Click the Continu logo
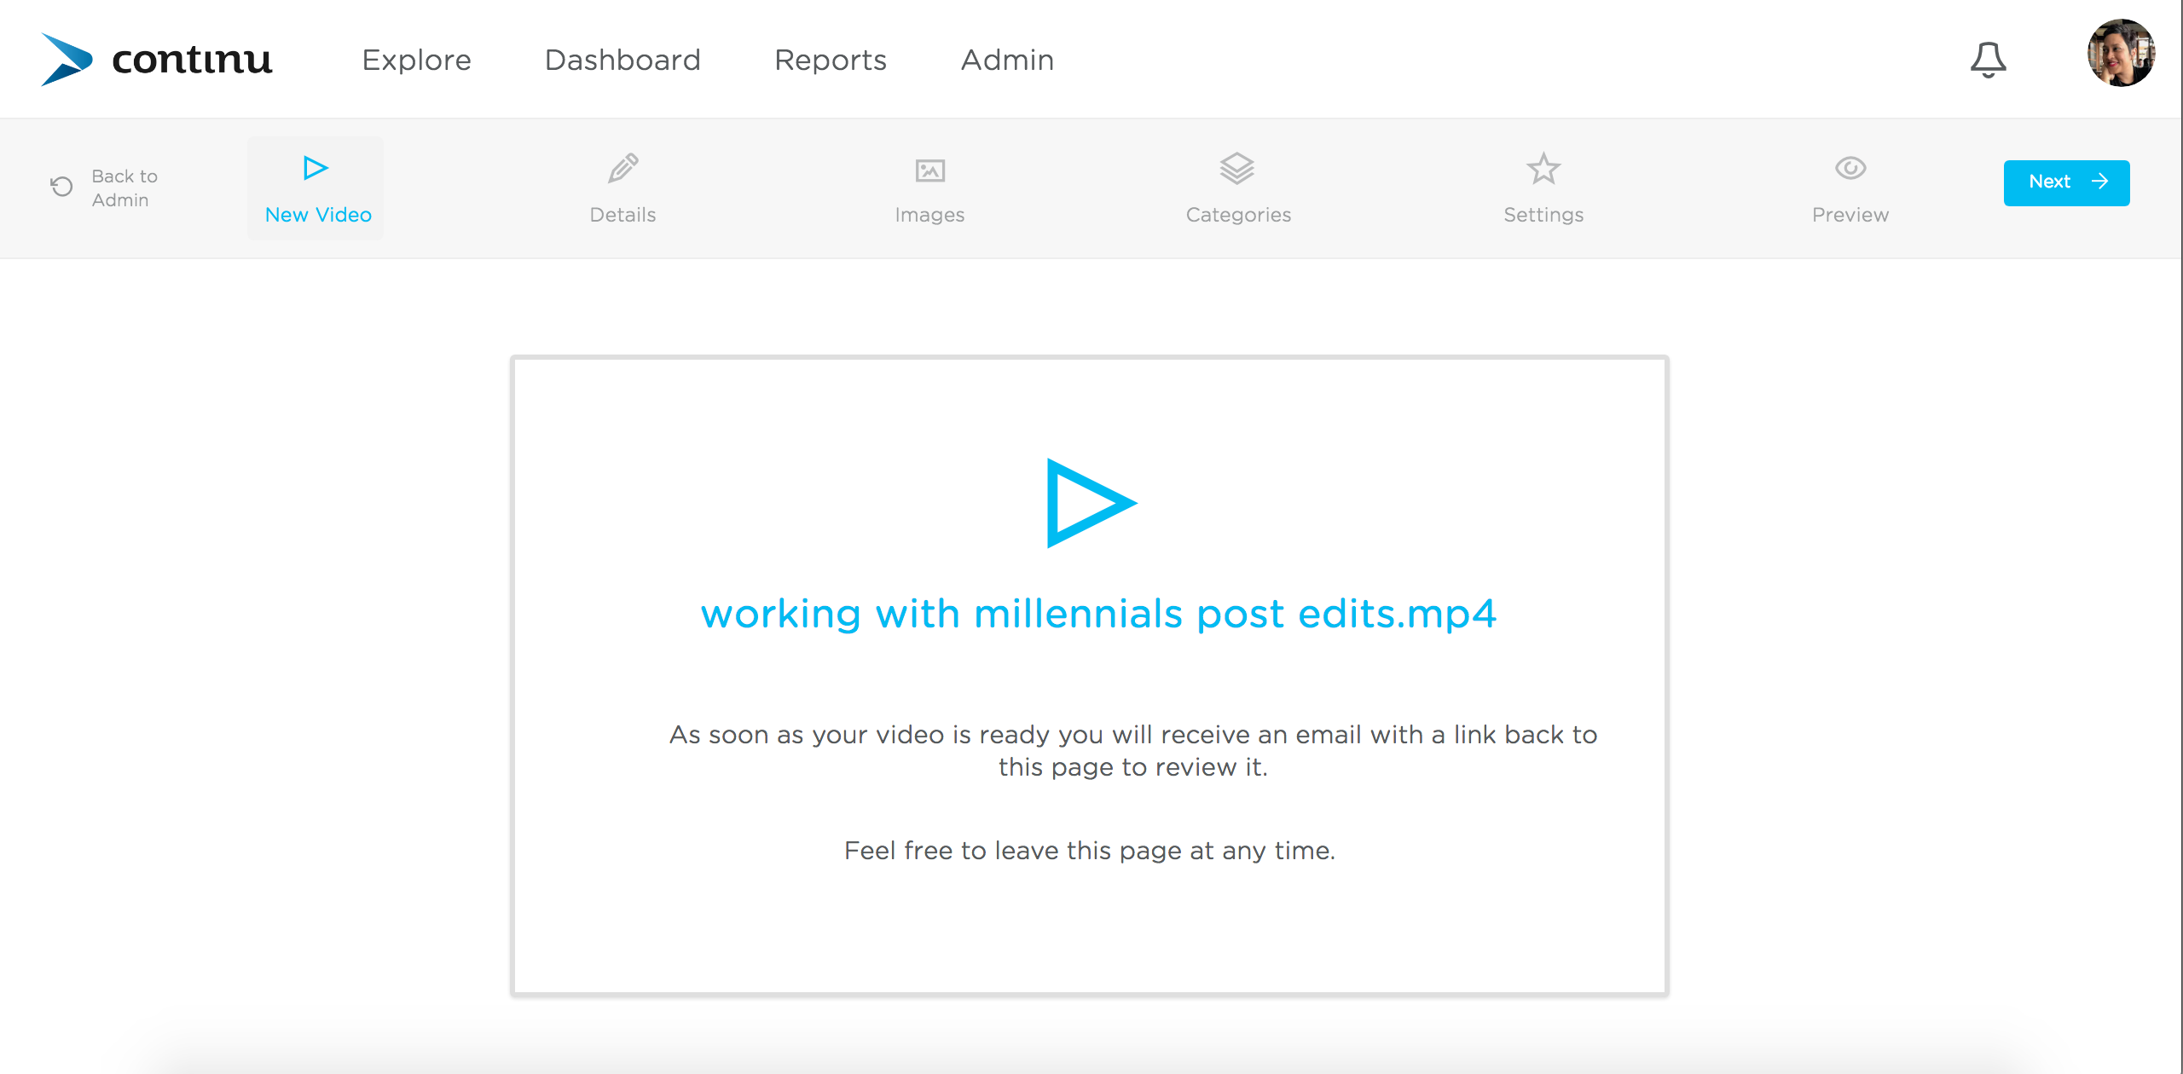 click(157, 60)
